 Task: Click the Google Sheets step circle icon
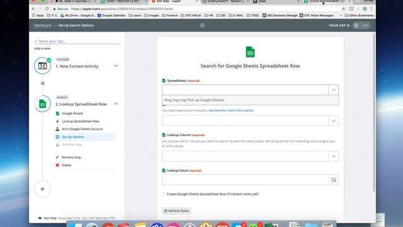point(42,103)
